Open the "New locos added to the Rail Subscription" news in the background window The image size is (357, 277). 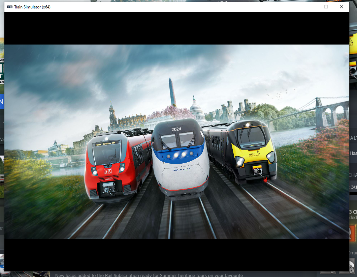pos(149,275)
